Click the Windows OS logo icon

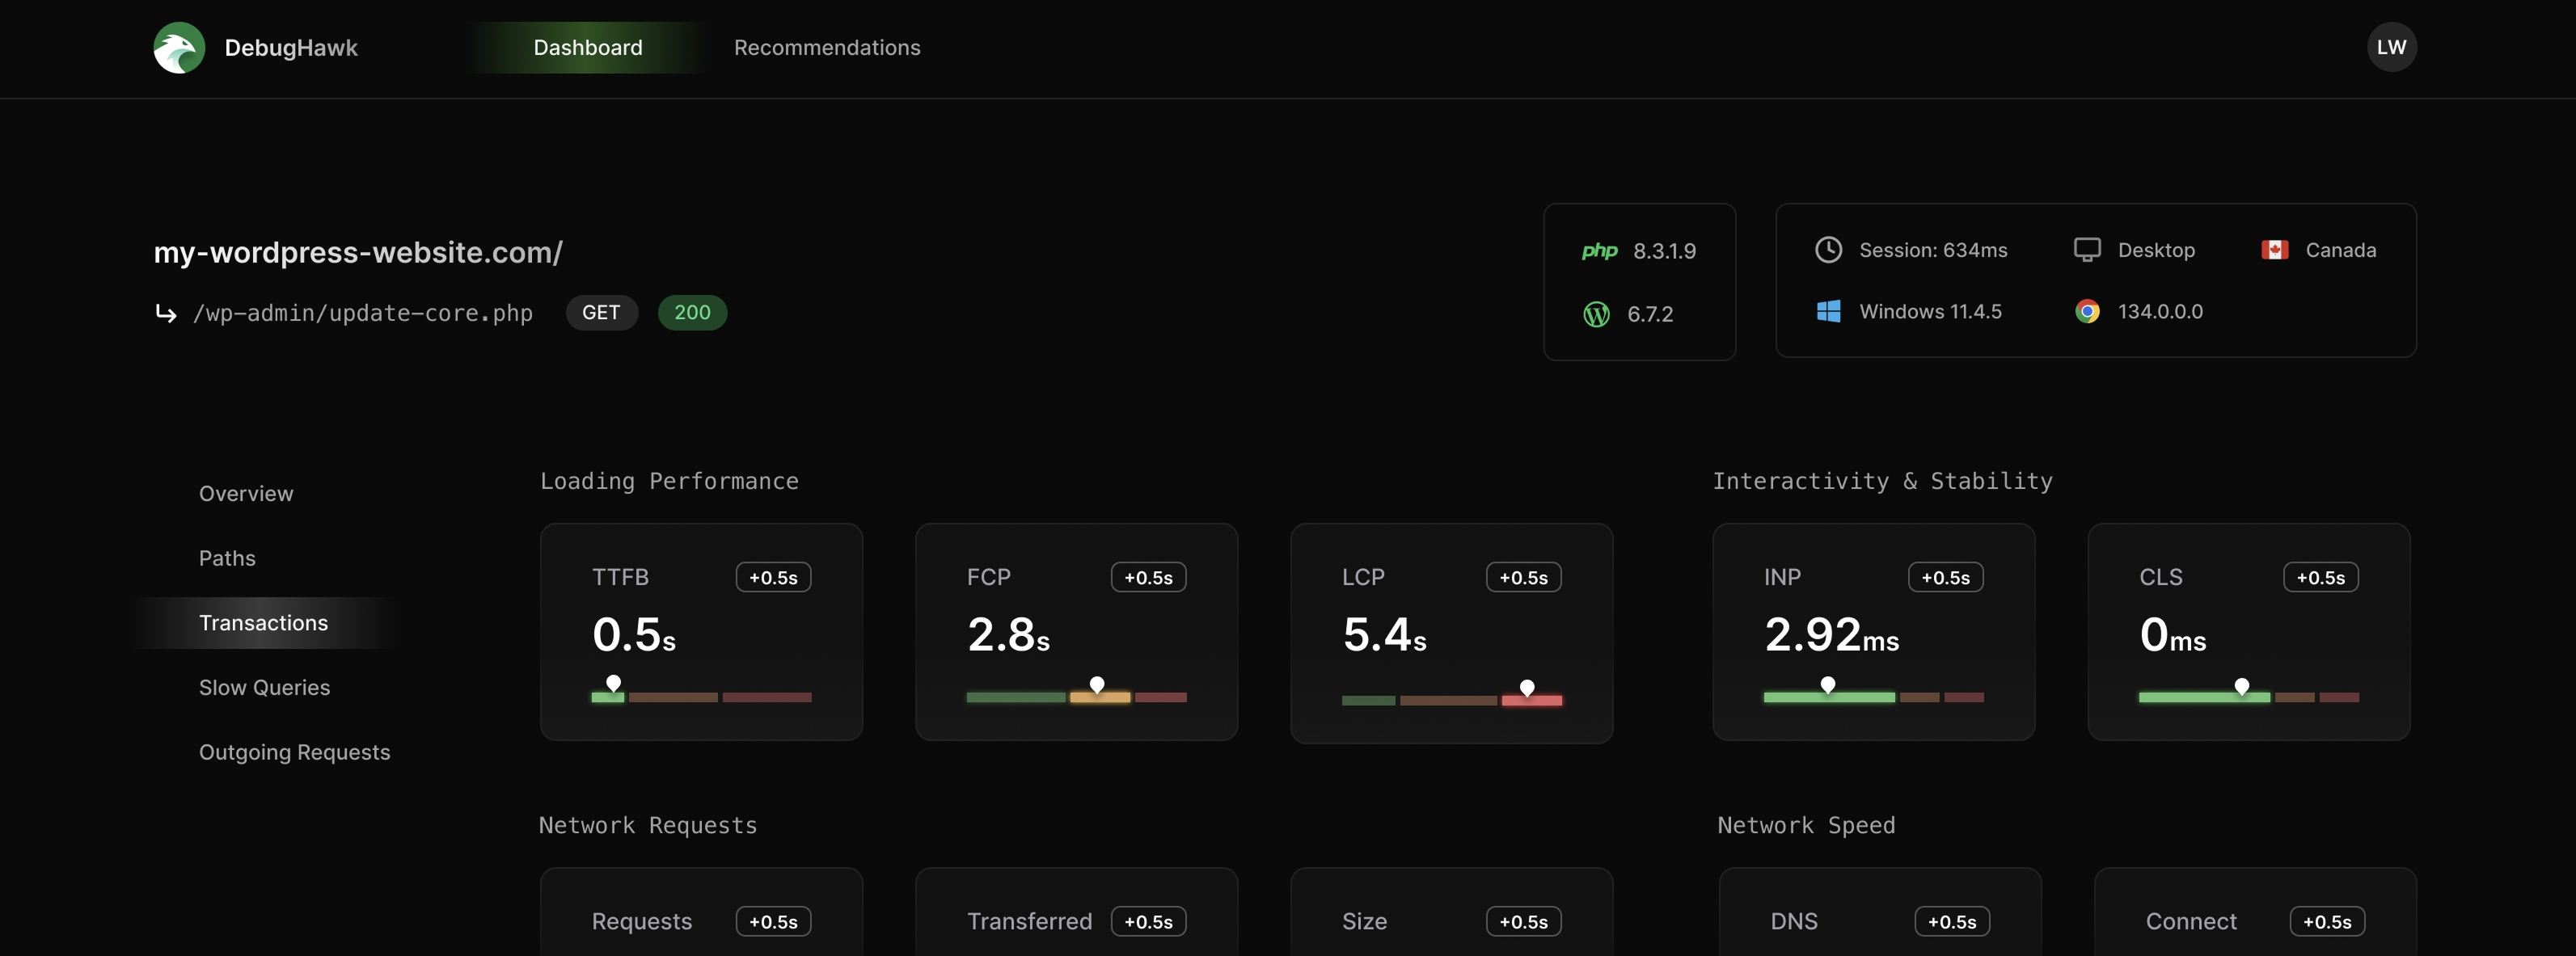(1828, 311)
